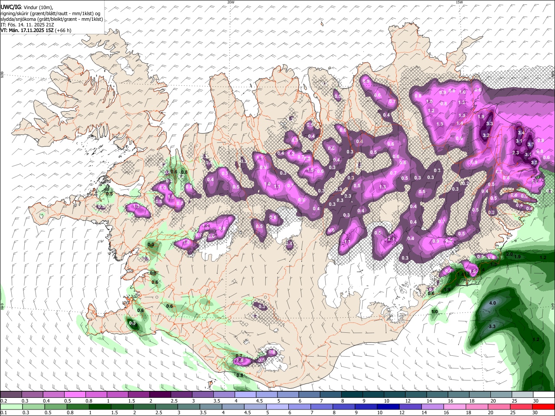The image size is (555, 416).
Task: Pick the dark purple swatch labeled 2 in the top legend row
Action: click(160, 395)
